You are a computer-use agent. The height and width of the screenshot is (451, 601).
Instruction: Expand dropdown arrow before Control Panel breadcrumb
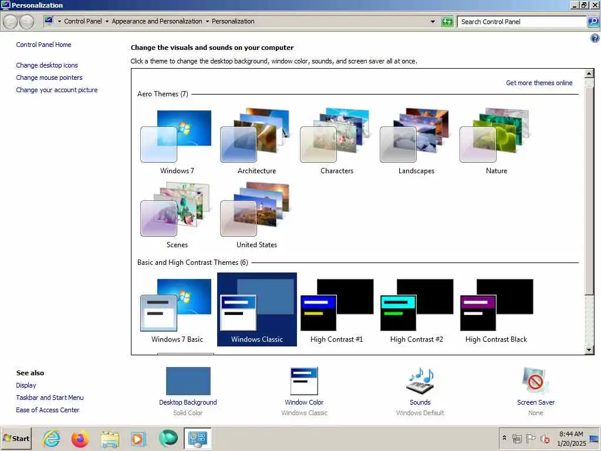point(59,22)
